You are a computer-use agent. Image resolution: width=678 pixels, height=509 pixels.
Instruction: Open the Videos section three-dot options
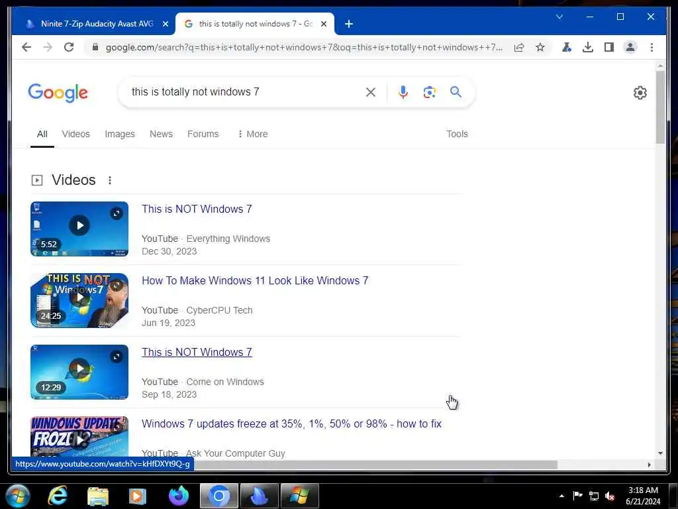[110, 180]
